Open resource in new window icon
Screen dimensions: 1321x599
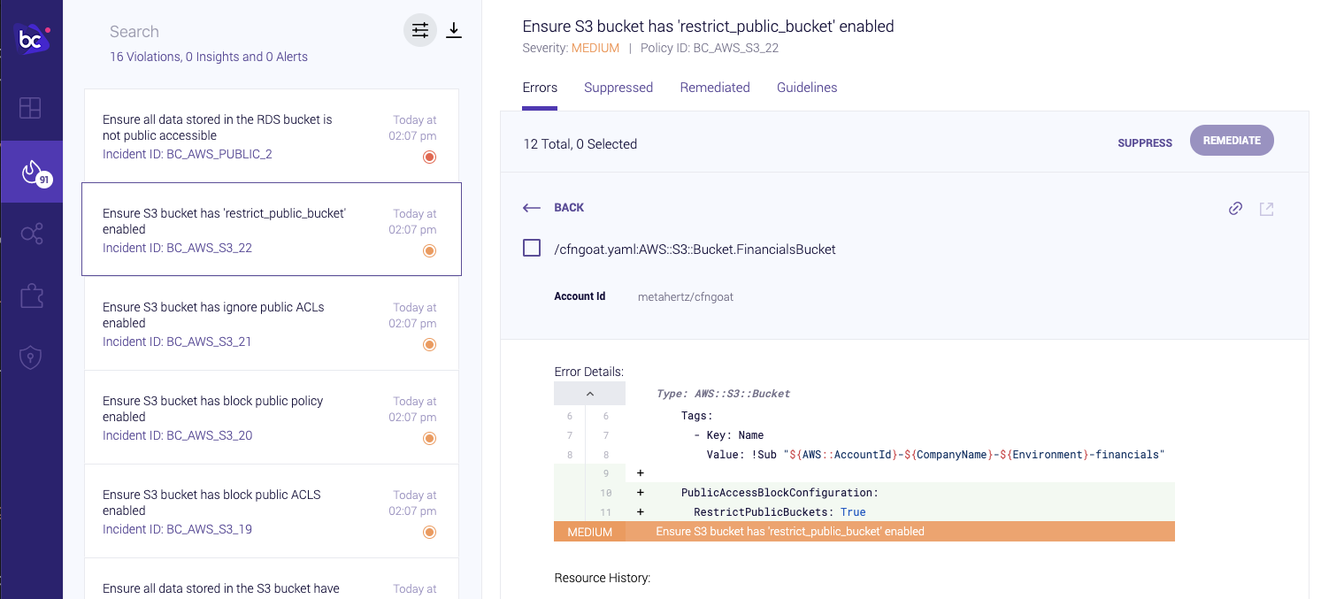tap(1266, 209)
